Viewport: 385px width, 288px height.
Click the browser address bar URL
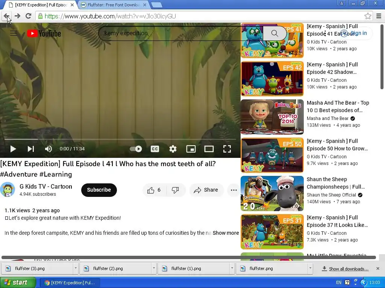point(110,16)
